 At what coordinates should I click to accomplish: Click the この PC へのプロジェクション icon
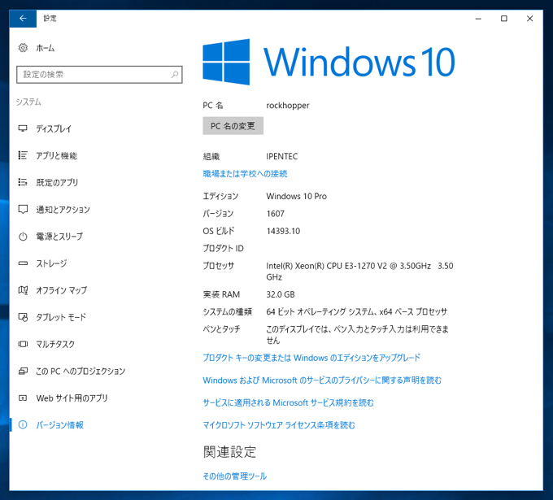(x=23, y=371)
